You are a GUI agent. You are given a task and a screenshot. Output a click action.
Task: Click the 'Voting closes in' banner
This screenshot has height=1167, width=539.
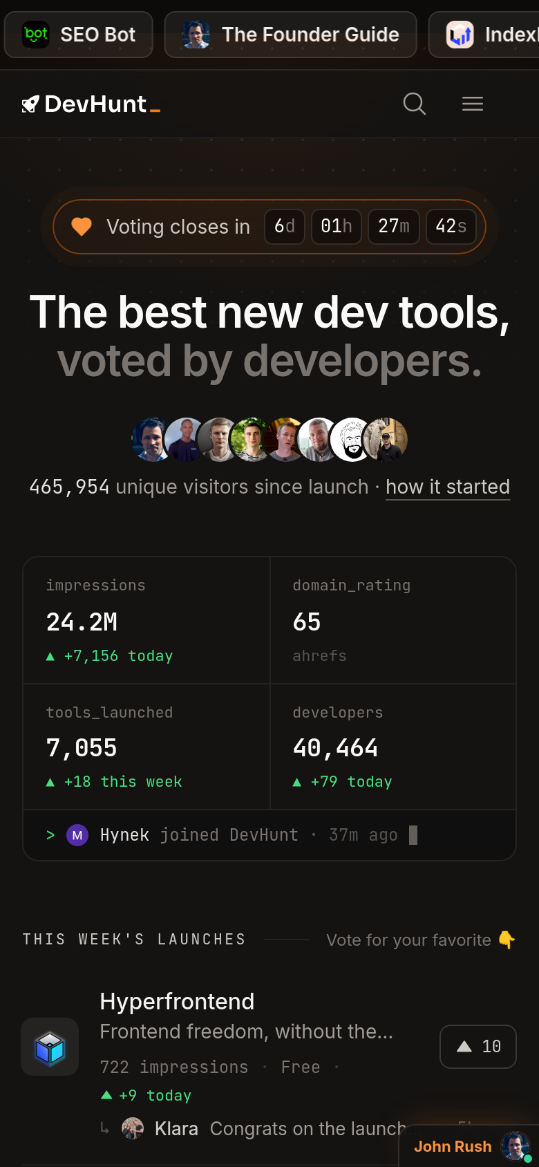[x=269, y=227]
